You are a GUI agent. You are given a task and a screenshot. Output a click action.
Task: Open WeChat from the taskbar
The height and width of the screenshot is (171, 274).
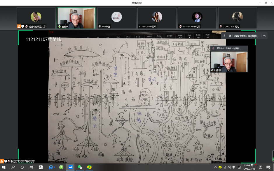[x=80, y=167]
